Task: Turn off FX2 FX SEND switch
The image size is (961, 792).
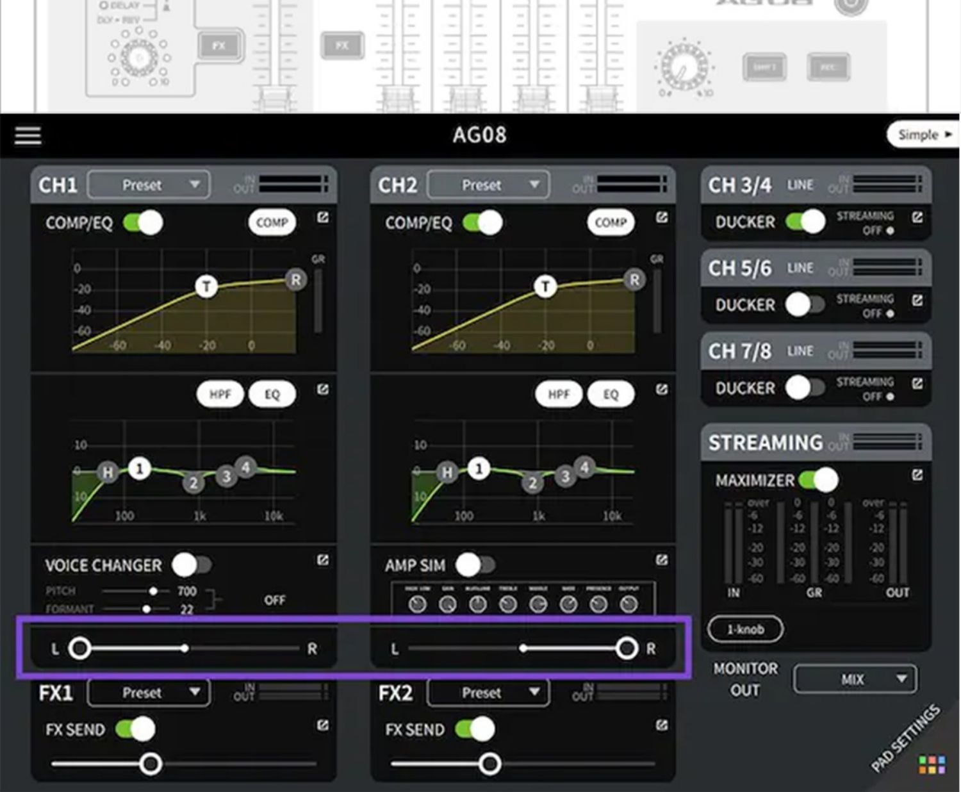Action: 475,729
